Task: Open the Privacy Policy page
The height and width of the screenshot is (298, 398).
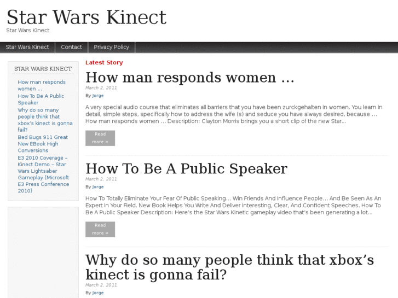Action: 112,47
